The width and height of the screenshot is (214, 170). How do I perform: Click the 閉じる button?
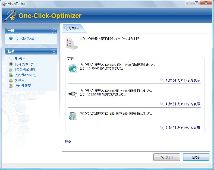[196, 157]
